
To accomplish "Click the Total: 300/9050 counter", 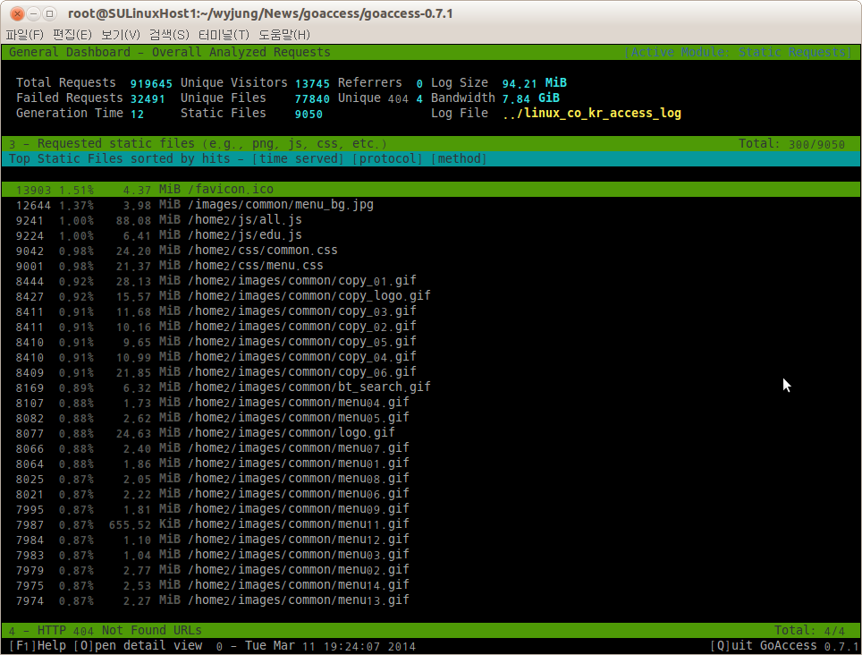I will point(791,144).
